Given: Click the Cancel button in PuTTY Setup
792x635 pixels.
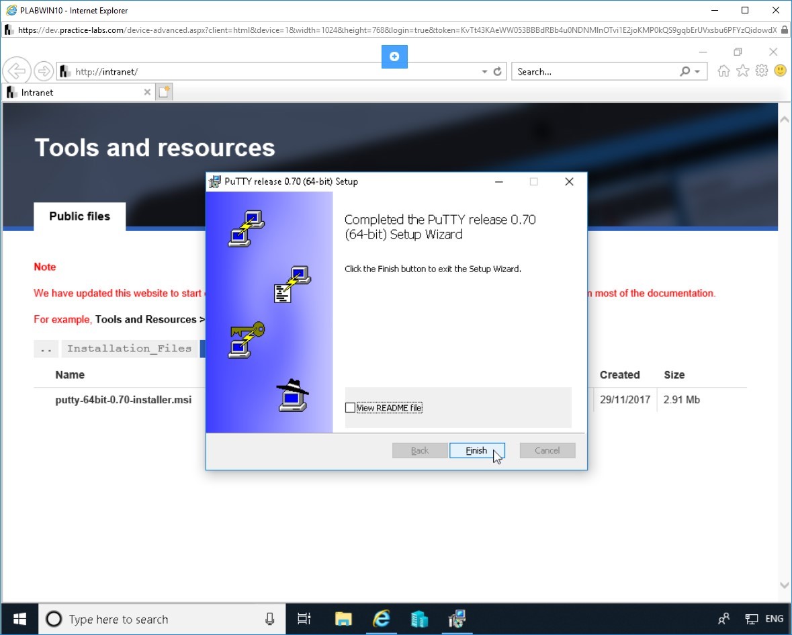Looking at the screenshot, I should tap(547, 450).
